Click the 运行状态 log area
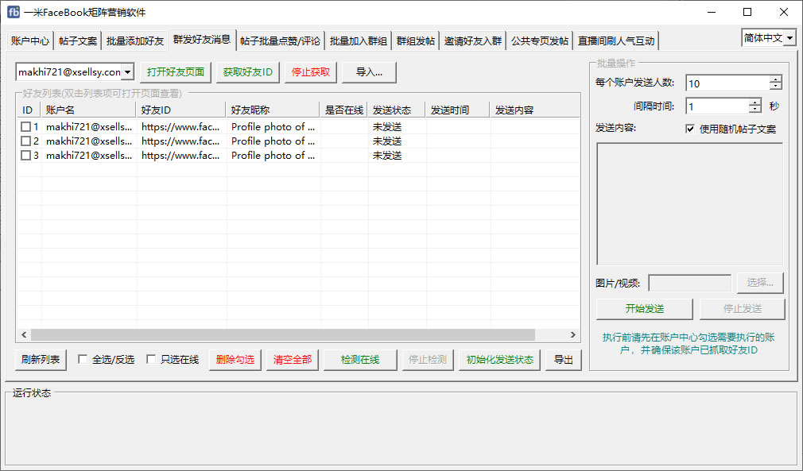This screenshot has height=471, width=803. pos(401,430)
